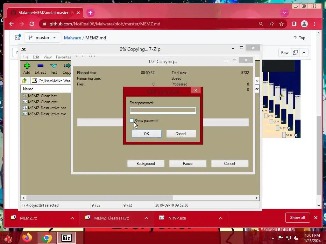Click the browser page vertical scrollbar
Image resolution: width=326 pixels, height=244 pixels.
pos(319,156)
